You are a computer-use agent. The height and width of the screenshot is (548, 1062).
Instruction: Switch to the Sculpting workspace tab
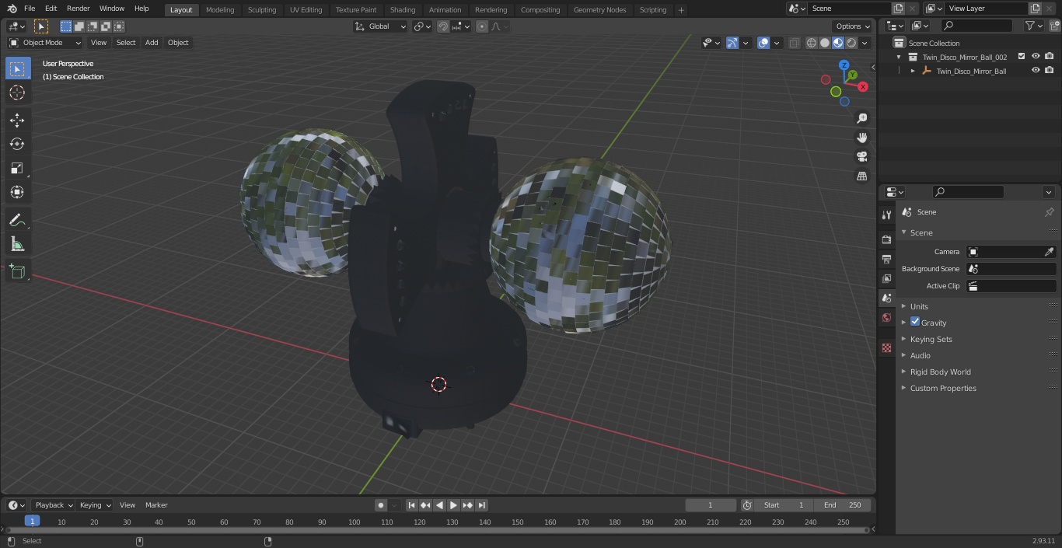click(262, 10)
